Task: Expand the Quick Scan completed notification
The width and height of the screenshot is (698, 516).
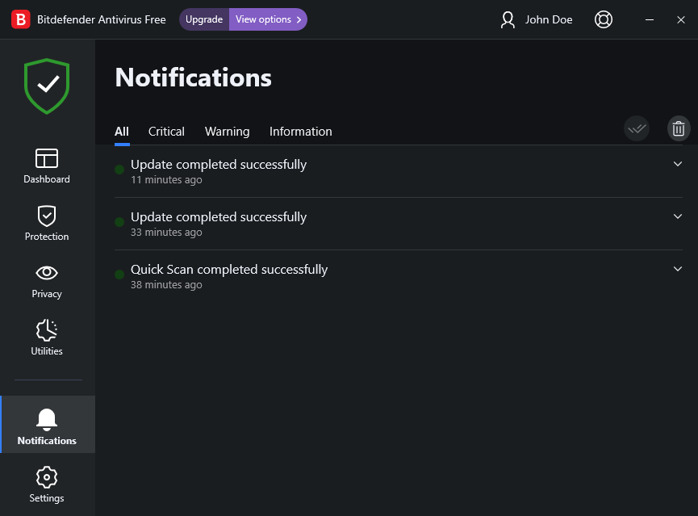Action: [677, 269]
